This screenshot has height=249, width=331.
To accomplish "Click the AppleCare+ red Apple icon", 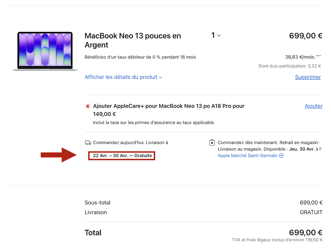I will pos(88,106).
